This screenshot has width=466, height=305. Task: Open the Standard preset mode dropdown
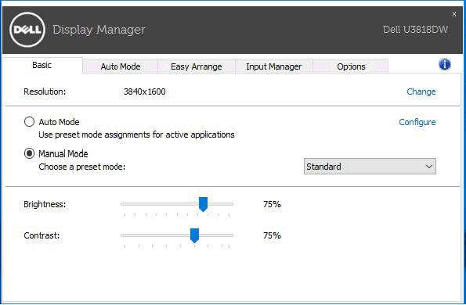(x=370, y=167)
